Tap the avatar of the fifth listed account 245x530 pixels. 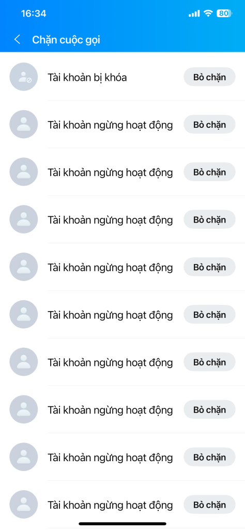tap(24, 267)
